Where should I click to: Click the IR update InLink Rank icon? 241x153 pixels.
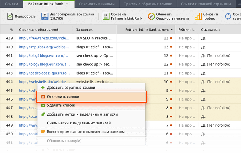106,16
